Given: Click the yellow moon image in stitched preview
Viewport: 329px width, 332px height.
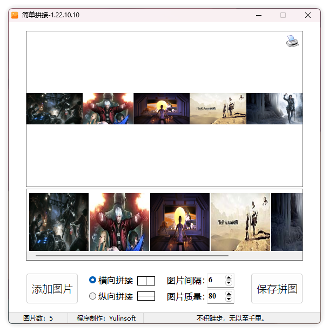Looking at the screenshot, I should coord(162,109).
